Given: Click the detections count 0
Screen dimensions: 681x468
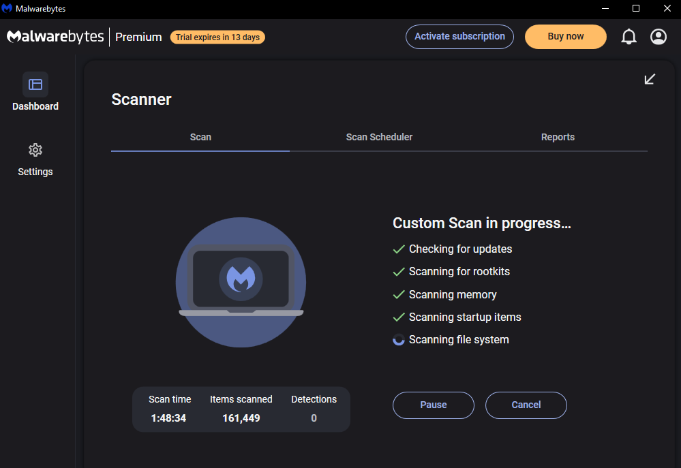Looking at the screenshot, I should [x=314, y=418].
